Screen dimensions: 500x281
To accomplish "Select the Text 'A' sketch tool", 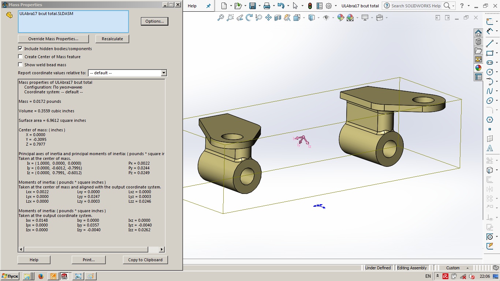I will [490, 148].
